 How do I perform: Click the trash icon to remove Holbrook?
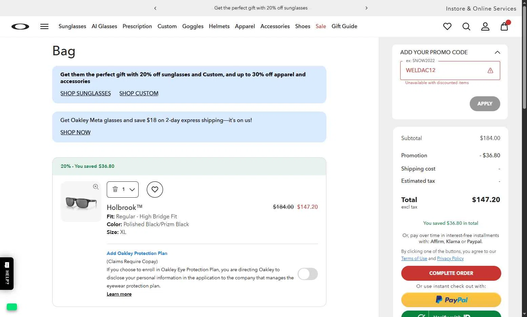click(x=115, y=189)
